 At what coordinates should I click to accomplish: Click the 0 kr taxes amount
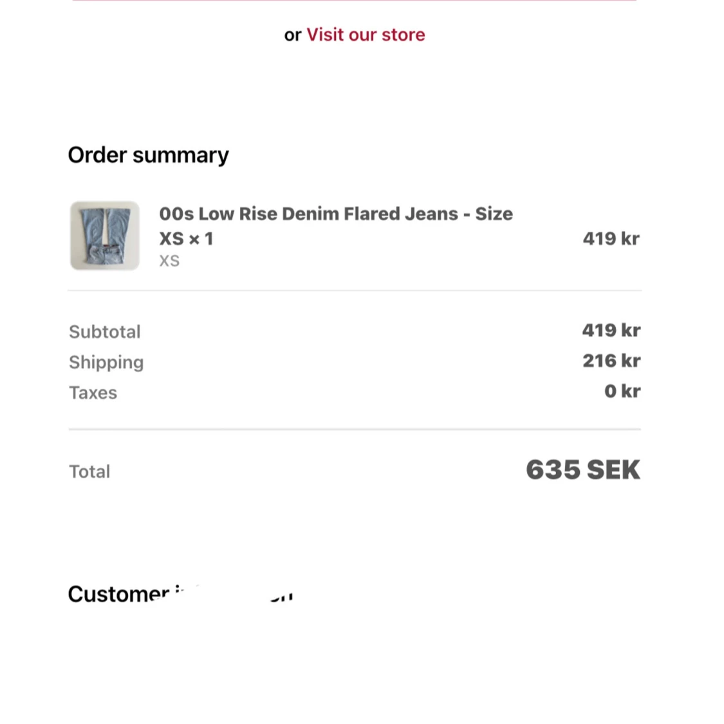click(x=622, y=391)
